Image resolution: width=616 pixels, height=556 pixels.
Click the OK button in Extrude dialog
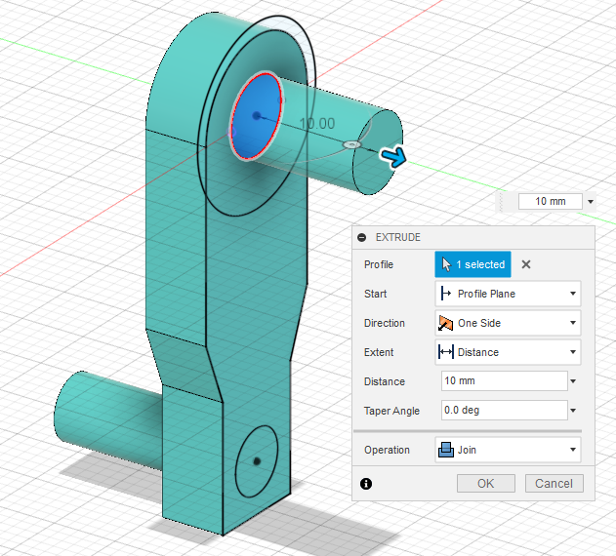485,483
